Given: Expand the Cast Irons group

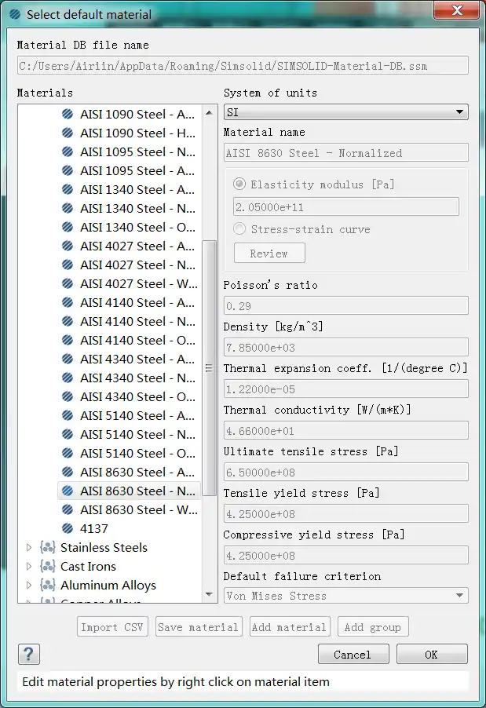Looking at the screenshot, I should coord(29,566).
